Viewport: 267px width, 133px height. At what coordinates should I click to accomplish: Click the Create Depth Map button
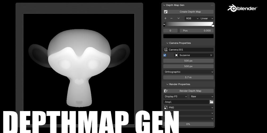pos(188,12)
